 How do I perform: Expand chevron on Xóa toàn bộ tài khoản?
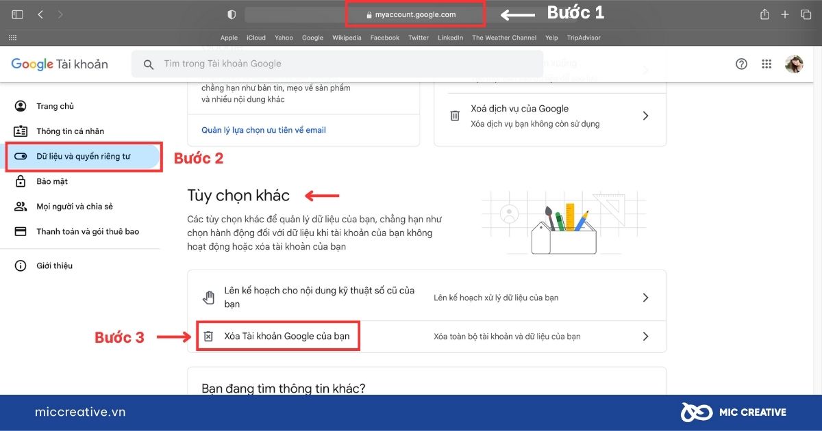(645, 337)
